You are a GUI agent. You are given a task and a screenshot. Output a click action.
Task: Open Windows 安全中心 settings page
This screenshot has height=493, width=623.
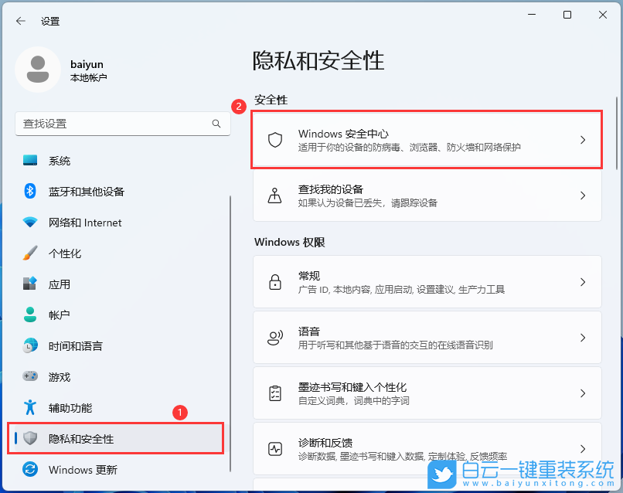click(425, 140)
